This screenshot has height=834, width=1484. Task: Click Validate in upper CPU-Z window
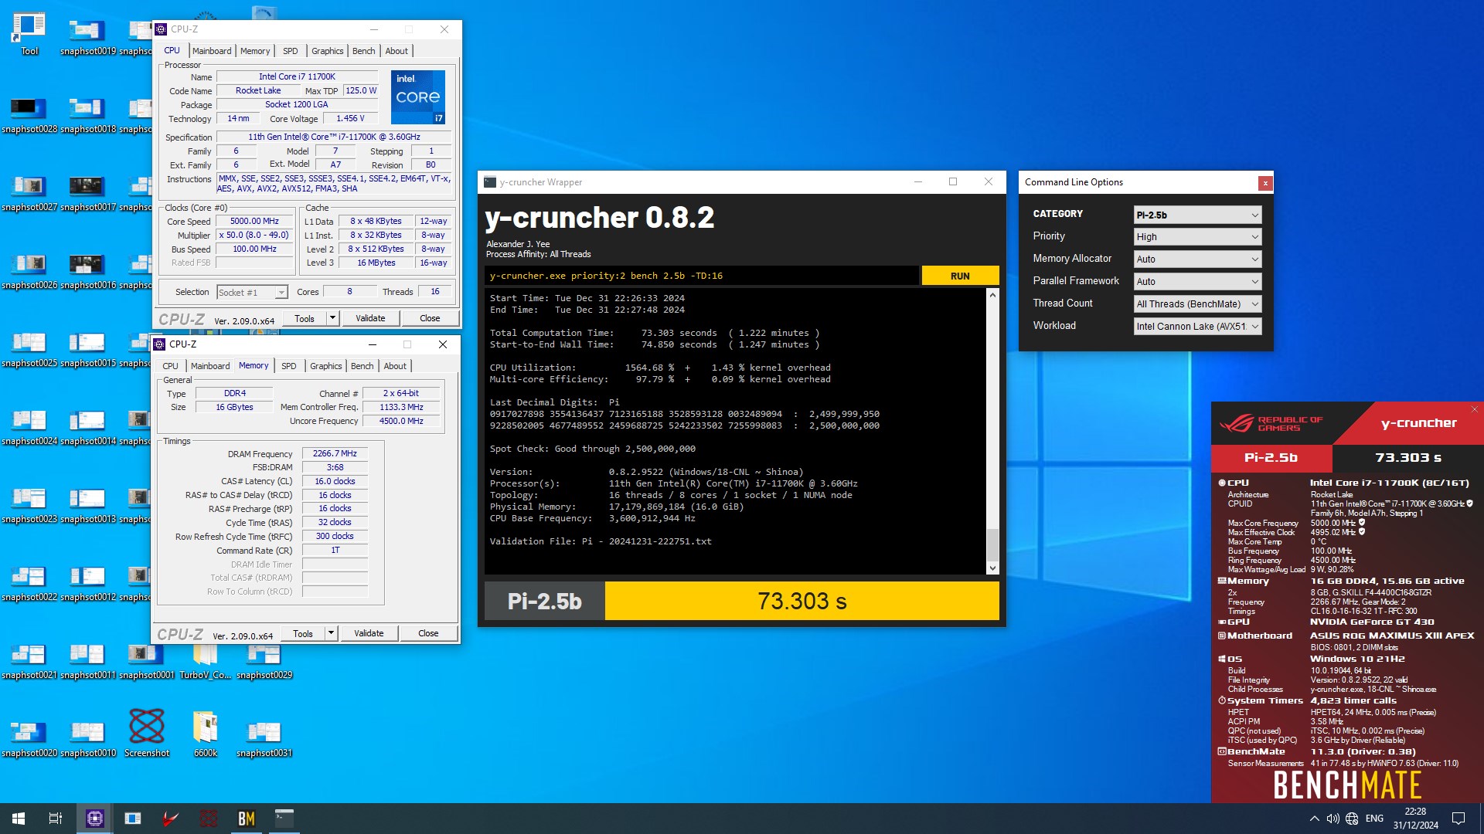point(370,318)
